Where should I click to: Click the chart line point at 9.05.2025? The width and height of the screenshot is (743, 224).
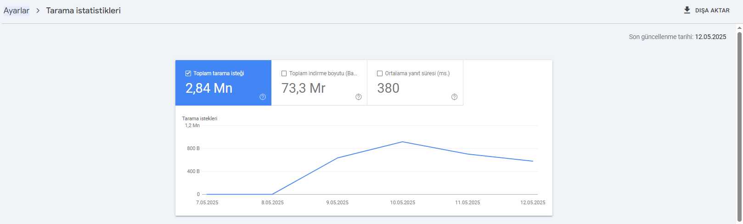click(x=338, y=158)
